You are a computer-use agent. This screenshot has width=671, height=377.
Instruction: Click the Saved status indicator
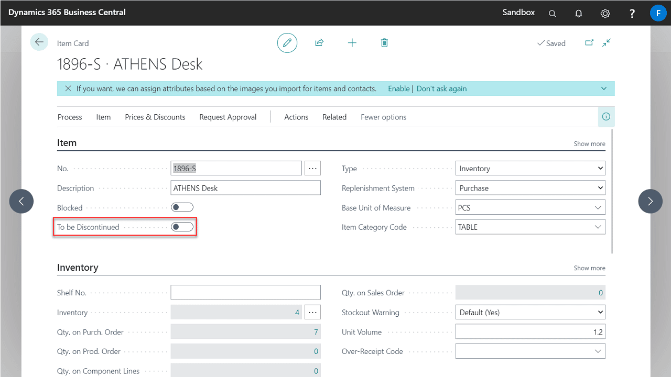coord(551,43)
